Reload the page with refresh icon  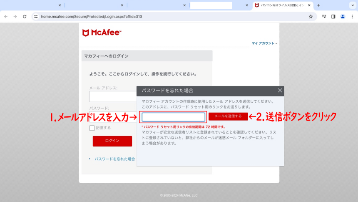pyautogui.click(x=25, y=17)
